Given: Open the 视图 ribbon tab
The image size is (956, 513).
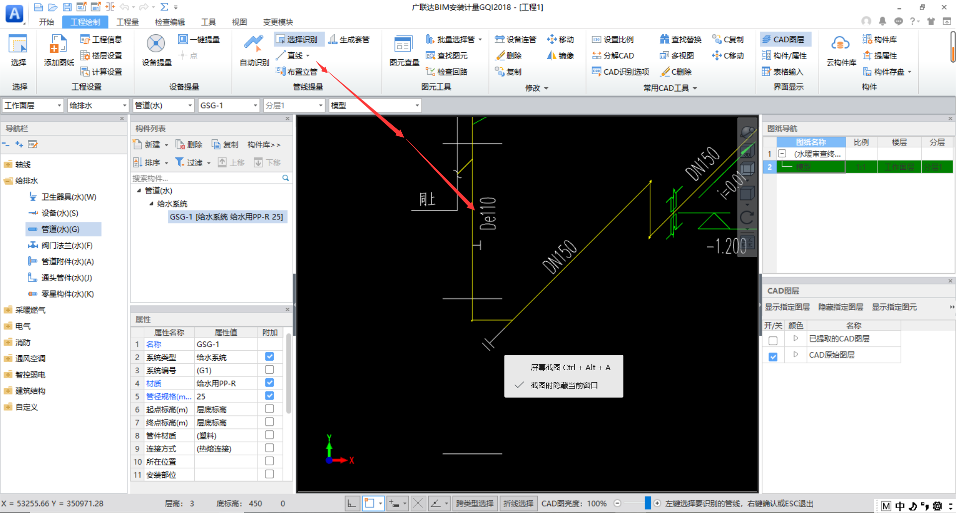Looking at the screenshot, I should click(x=239, y=22).
